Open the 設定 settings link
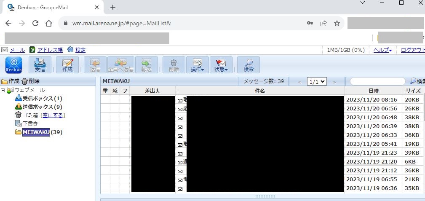The width and height of the screenshot is (425, 201). point(80,50)
